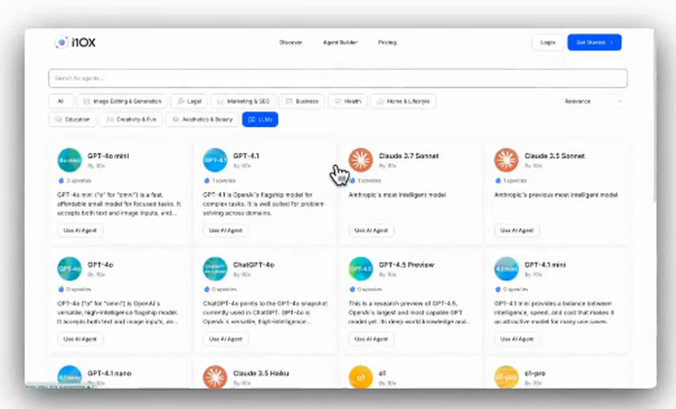The width and height of the screenshot is (676, 409).
Task: Filter by Home & Lifestyle category
Action: [404, 101]
